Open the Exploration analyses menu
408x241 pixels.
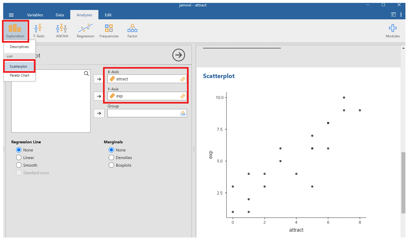[x=15, y=31]
